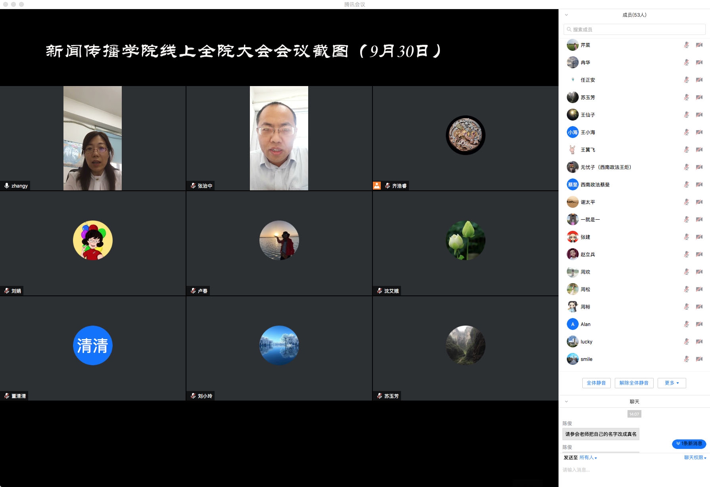Image resolution: width=710 pixels, height=487 pixels.
Task: Click the muted mic icon on 沈艾娥 tile
Action: pyautogui.click(x=380, y=291)
